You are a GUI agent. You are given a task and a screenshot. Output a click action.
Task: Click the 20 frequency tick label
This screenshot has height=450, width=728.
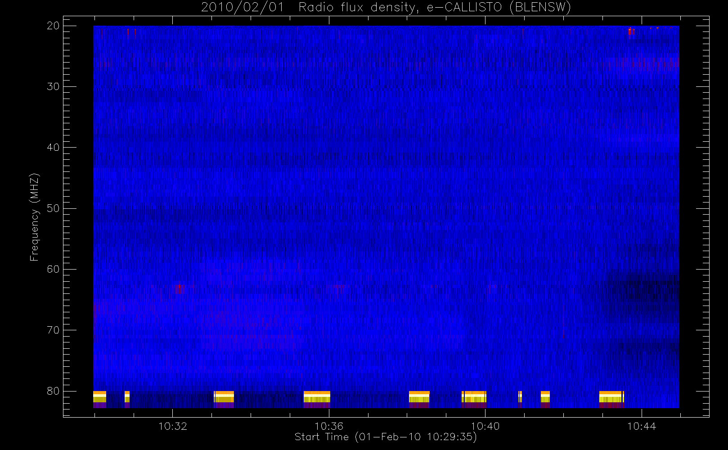pyautogui.click(x=53, y=26)
